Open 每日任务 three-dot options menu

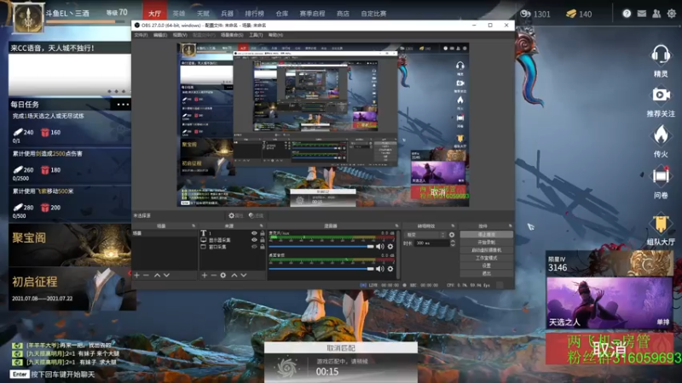[123, 104]
